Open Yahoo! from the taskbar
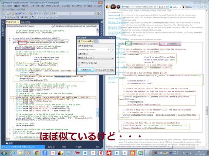 click(x=77, y=153)
